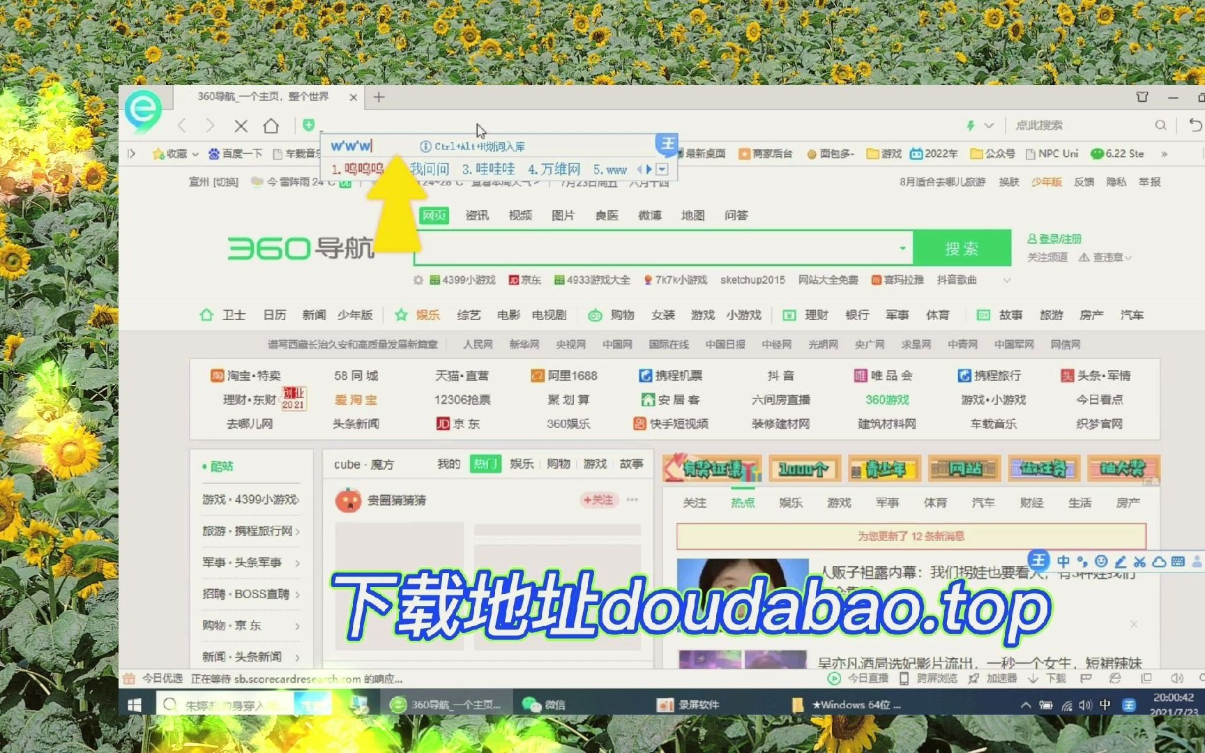Toggle browser mute speaker icon in status bar
The width and height of the screenshot is (1205, 753).
[1177, 678]
